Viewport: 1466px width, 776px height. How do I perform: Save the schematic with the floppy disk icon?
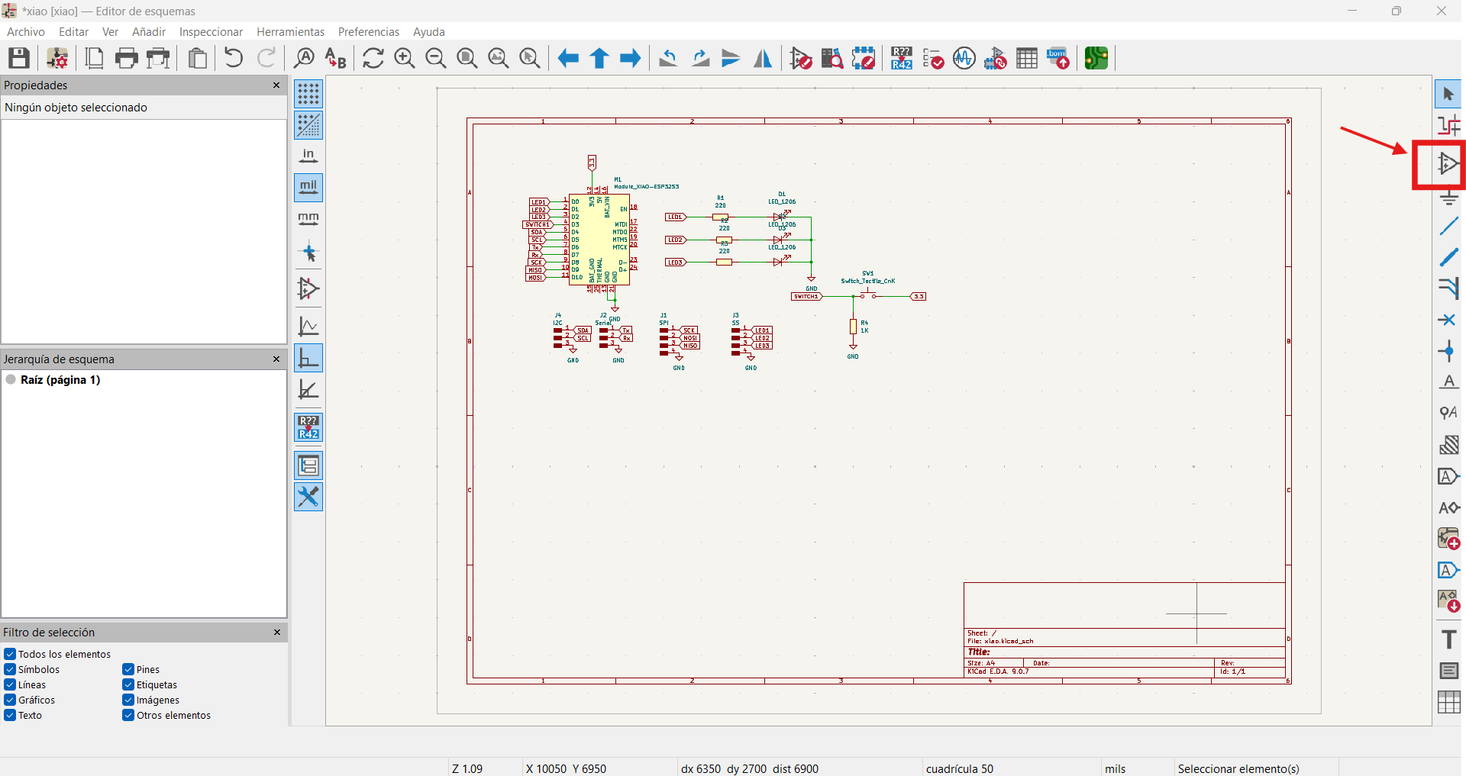[x=19, y=58]
